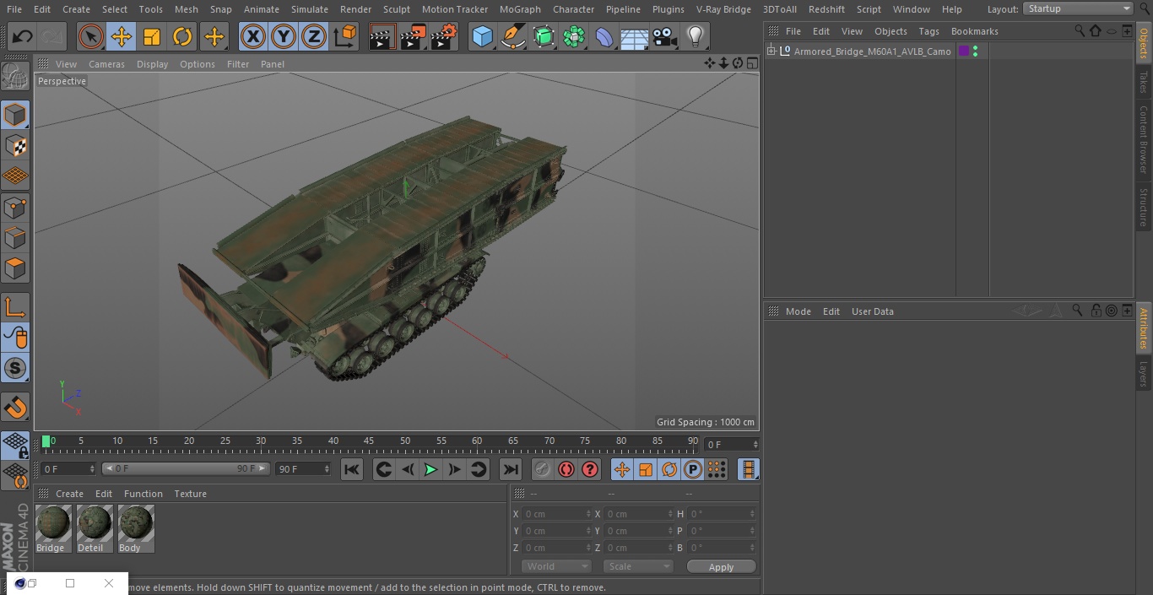
Task: Click the timeline preview range slider bar
Action: (x=185, y=468)
